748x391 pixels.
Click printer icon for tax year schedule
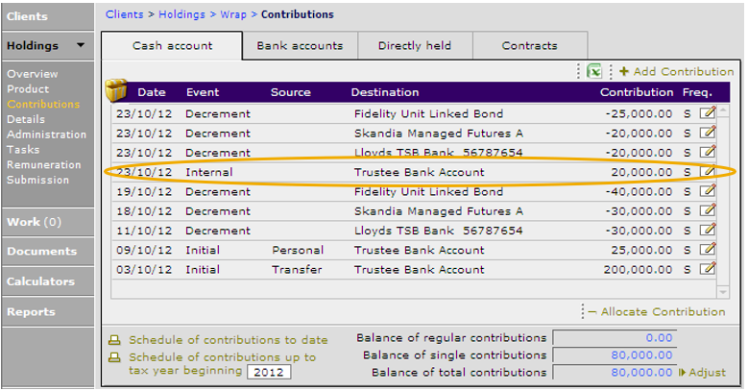pos(114,357)
